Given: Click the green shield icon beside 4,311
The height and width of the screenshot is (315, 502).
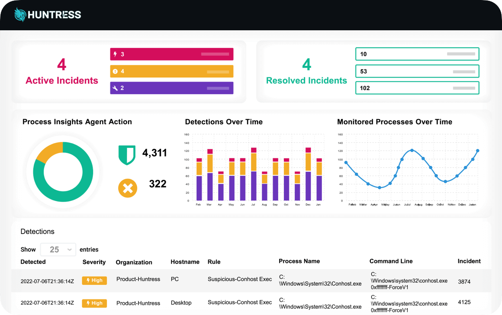Looking at the screenshot, I should [127, 155].
